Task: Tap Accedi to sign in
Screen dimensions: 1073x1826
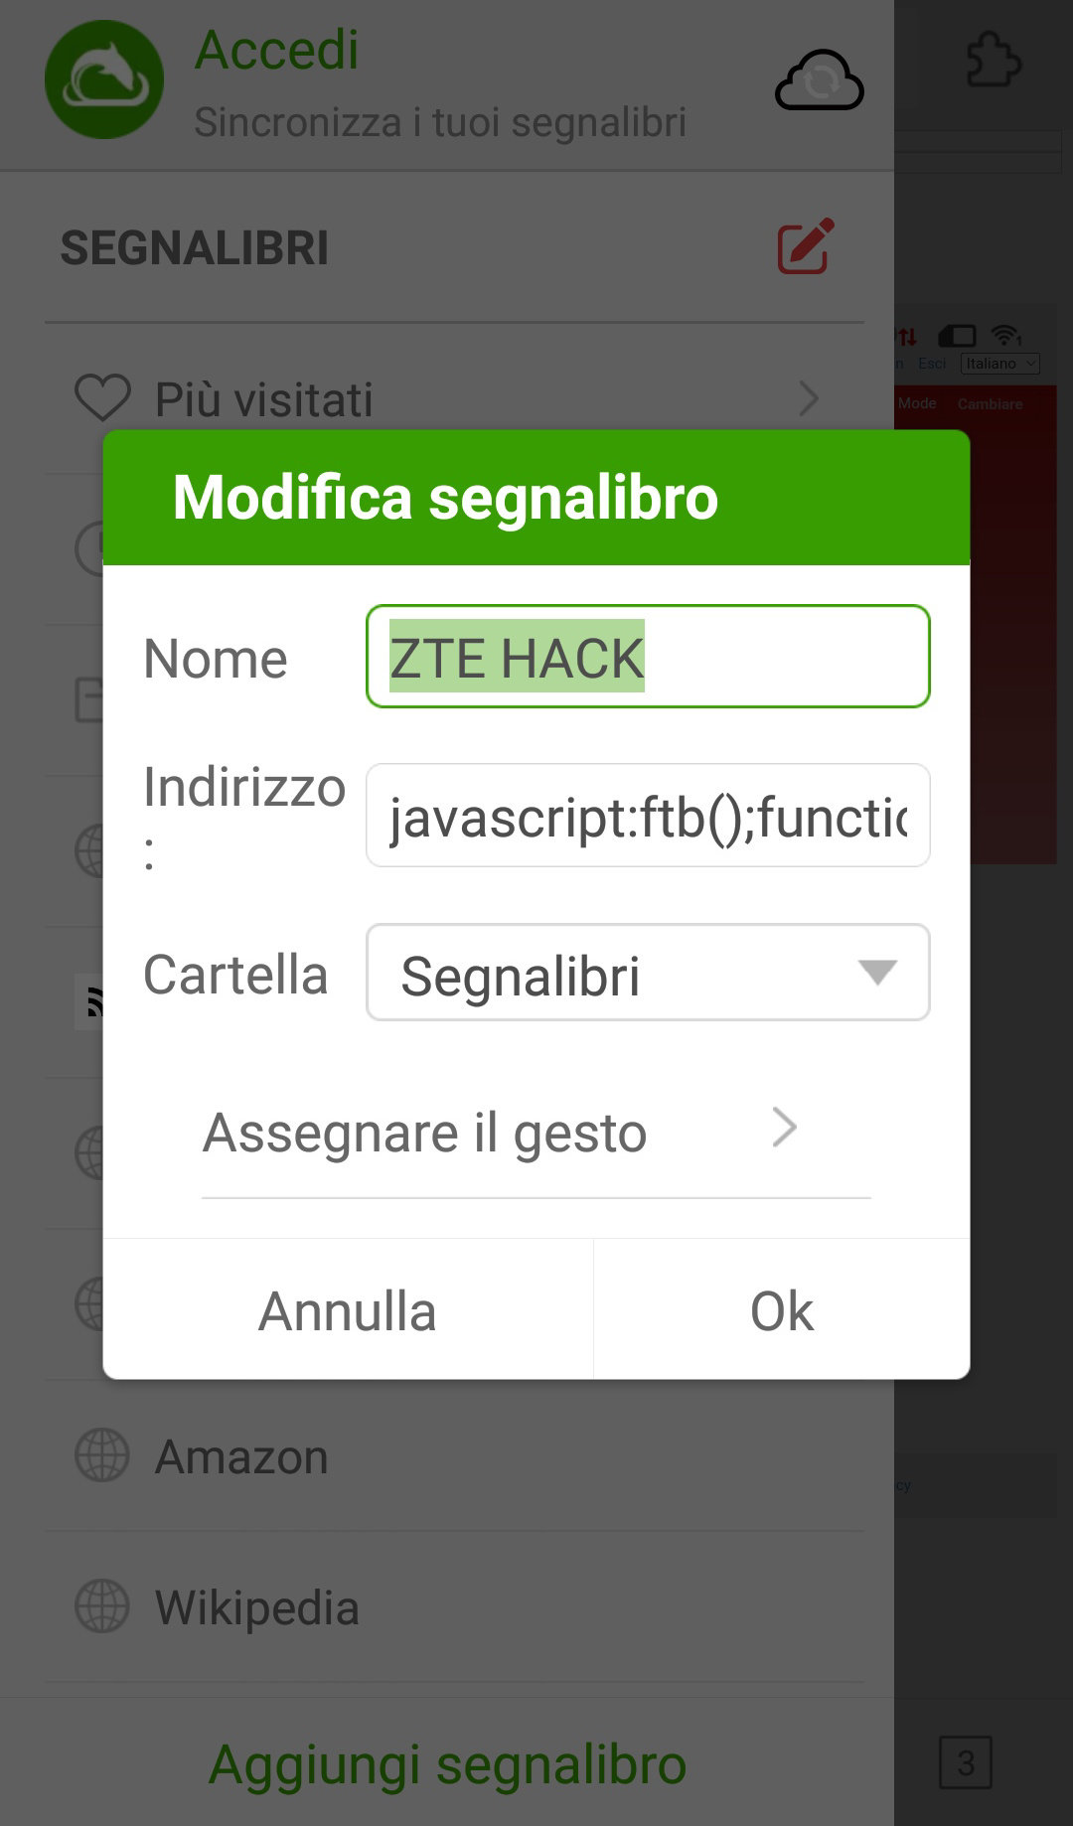Action: 276,50
